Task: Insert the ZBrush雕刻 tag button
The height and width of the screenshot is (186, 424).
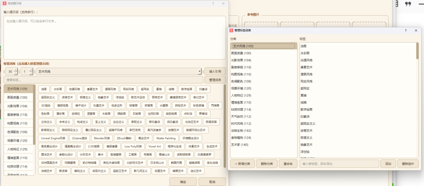Action: [x=124, y=138]
